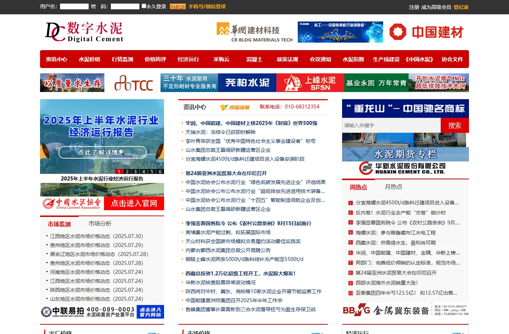Screen dimensions: 509x334
Task: Click the 尧柏水泥 banner
Action: [247, 83]
